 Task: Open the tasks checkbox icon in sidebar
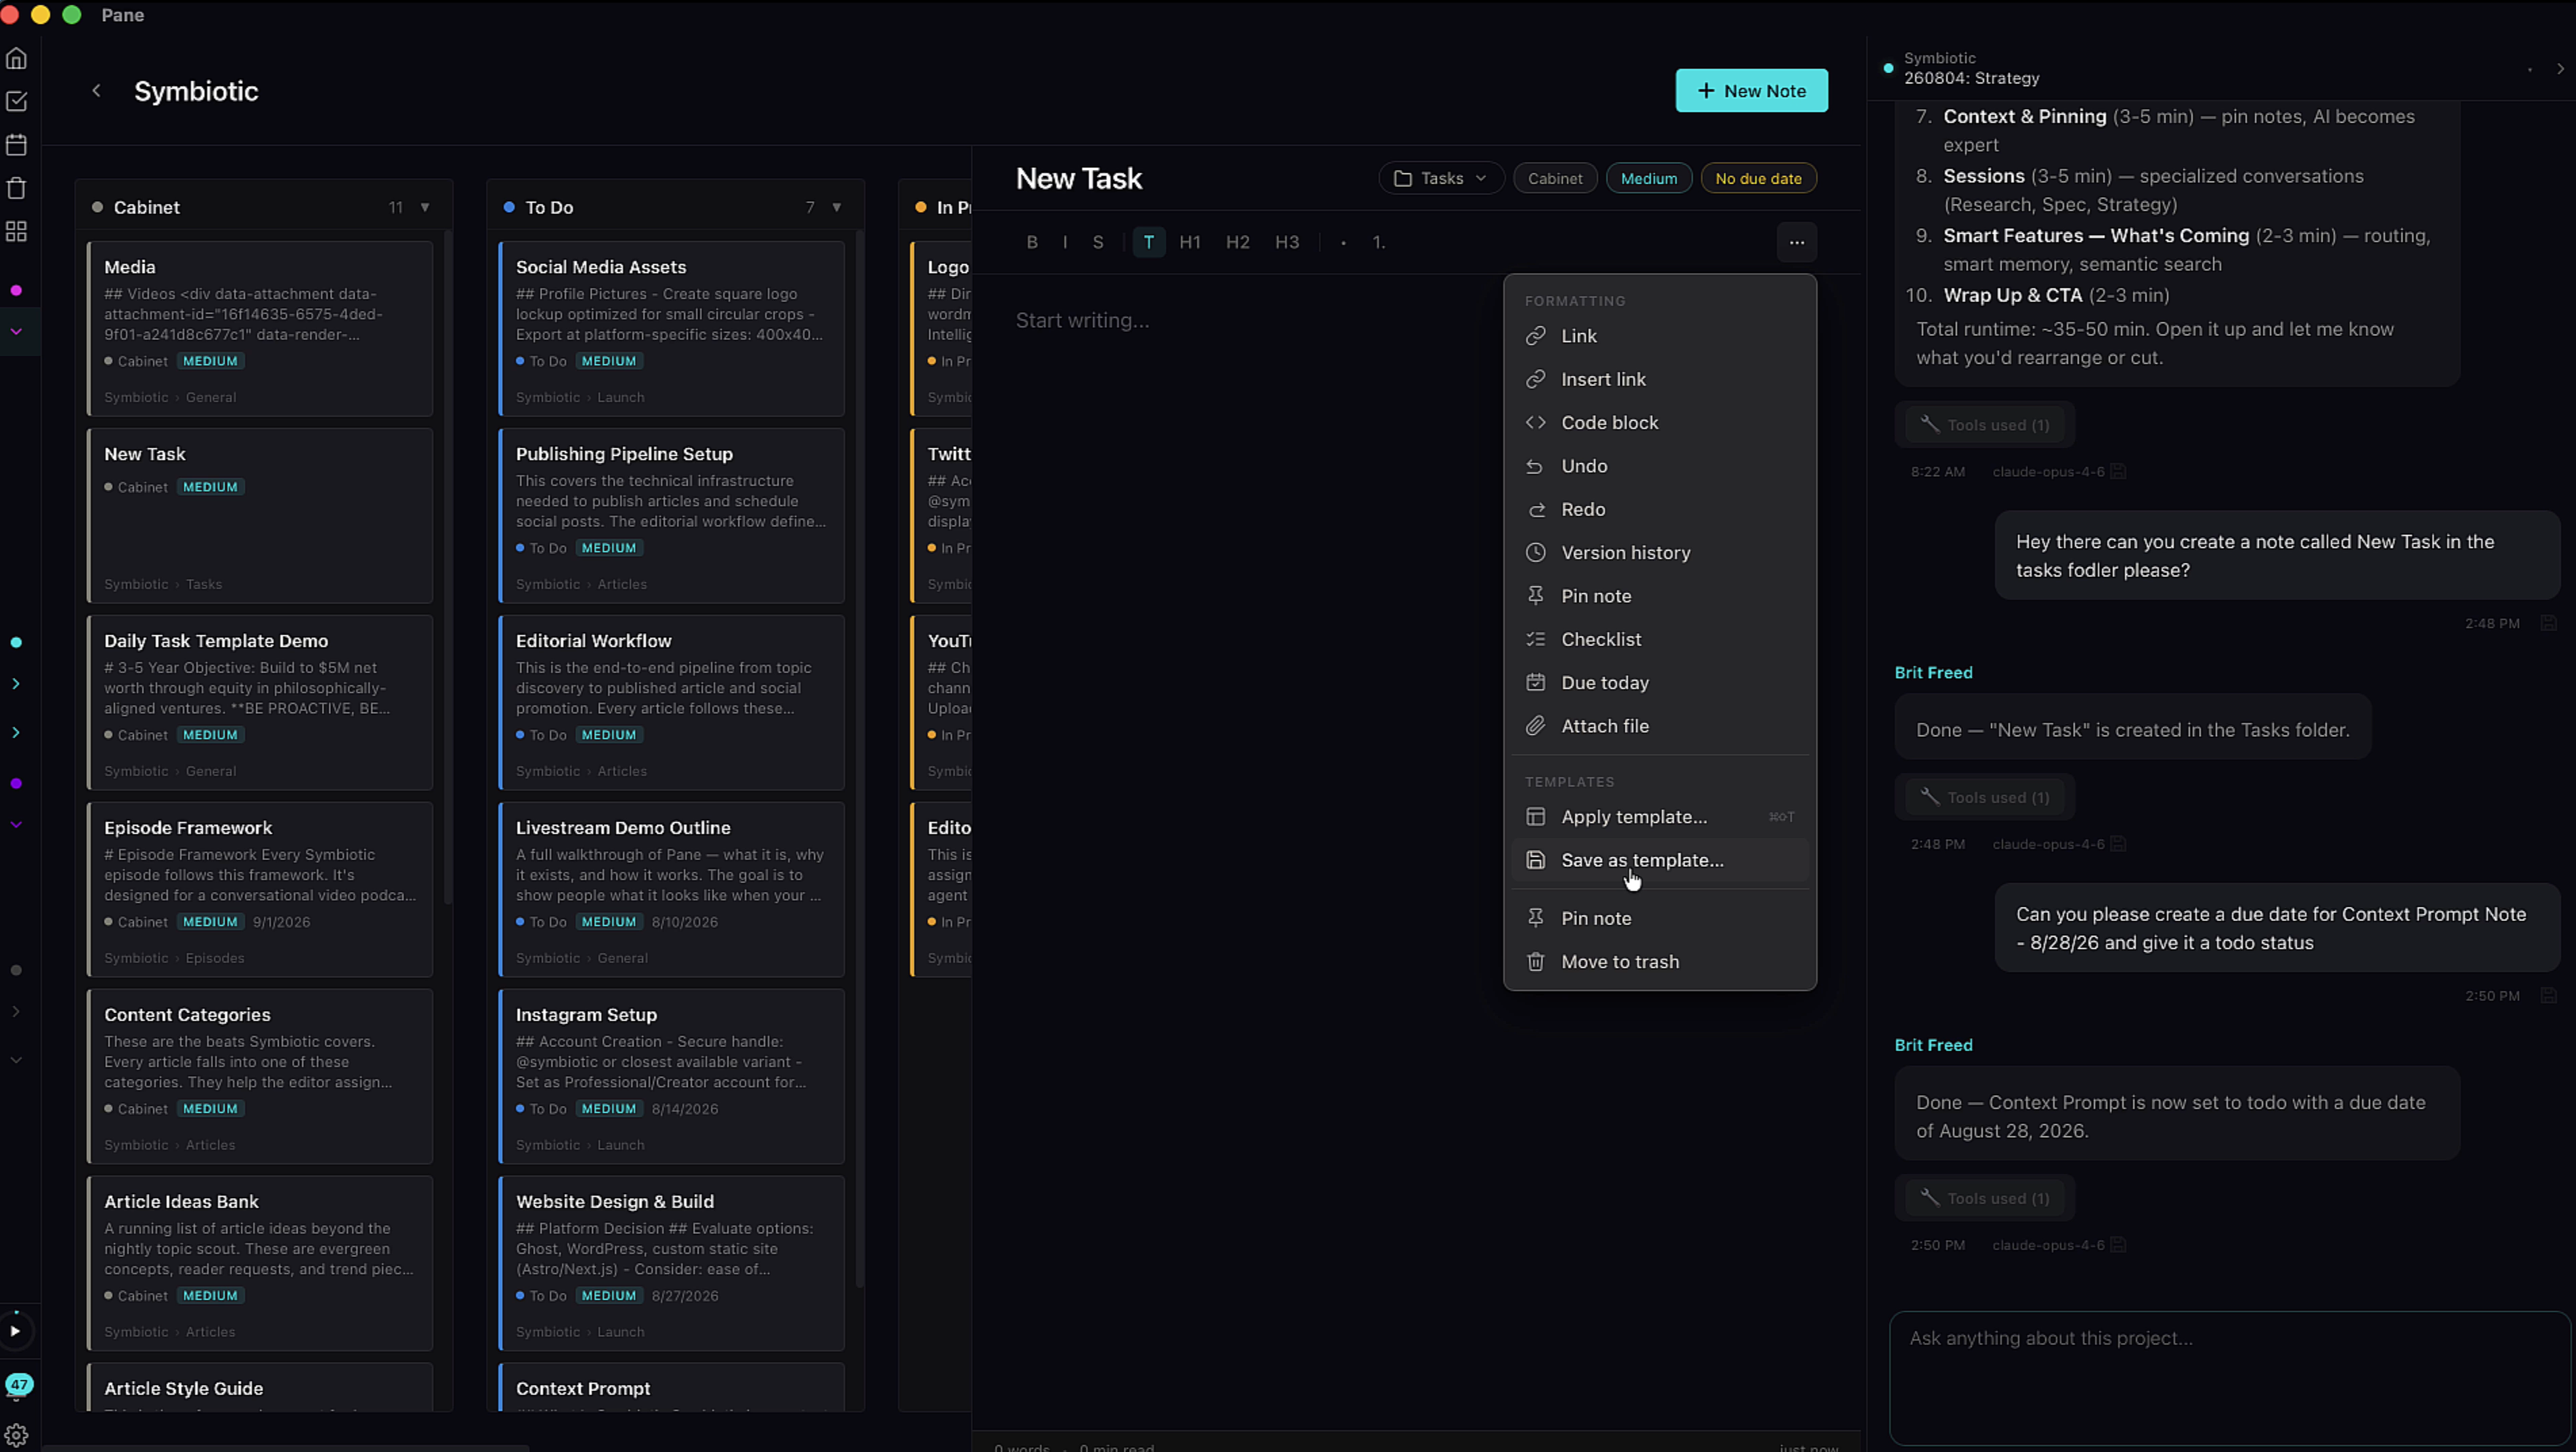click(x=16, y=101)
